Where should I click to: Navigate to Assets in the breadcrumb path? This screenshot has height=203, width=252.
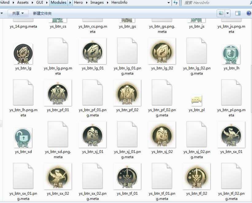(23, 3)
